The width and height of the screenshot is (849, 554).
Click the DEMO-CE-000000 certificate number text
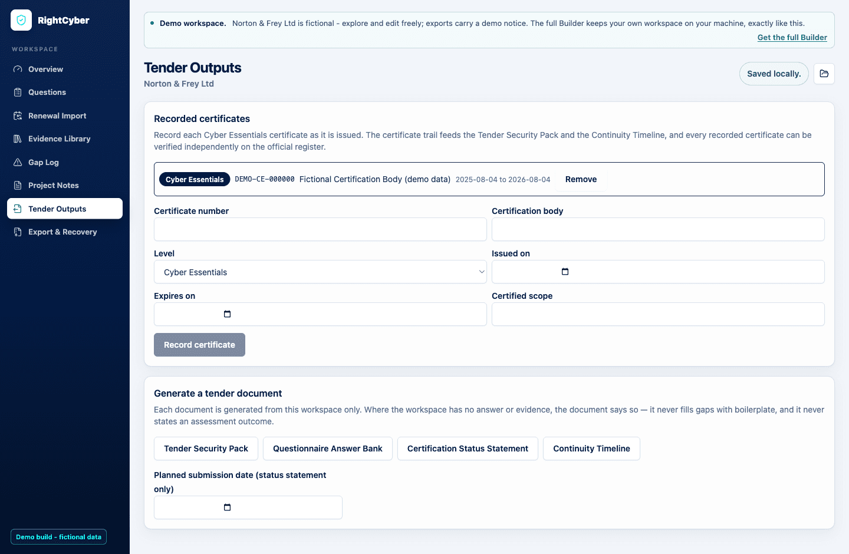265,179
